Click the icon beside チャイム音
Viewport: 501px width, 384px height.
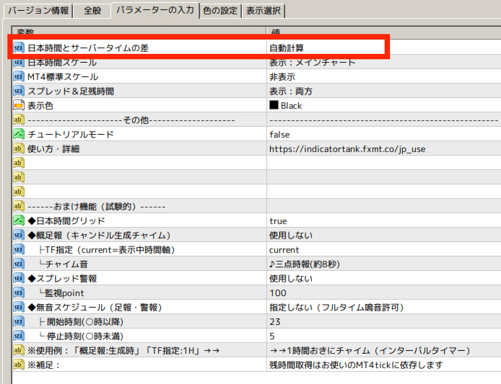(18, 264)
